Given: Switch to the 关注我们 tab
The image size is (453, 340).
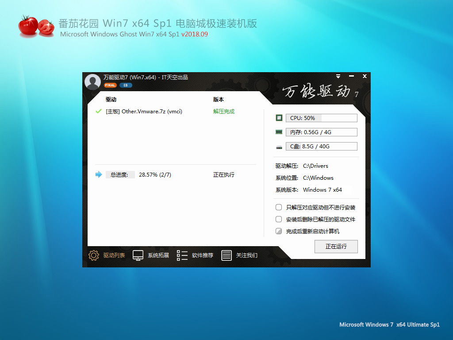Looking at the screenshot, I should pyautogui.click(x=247, y=255).
